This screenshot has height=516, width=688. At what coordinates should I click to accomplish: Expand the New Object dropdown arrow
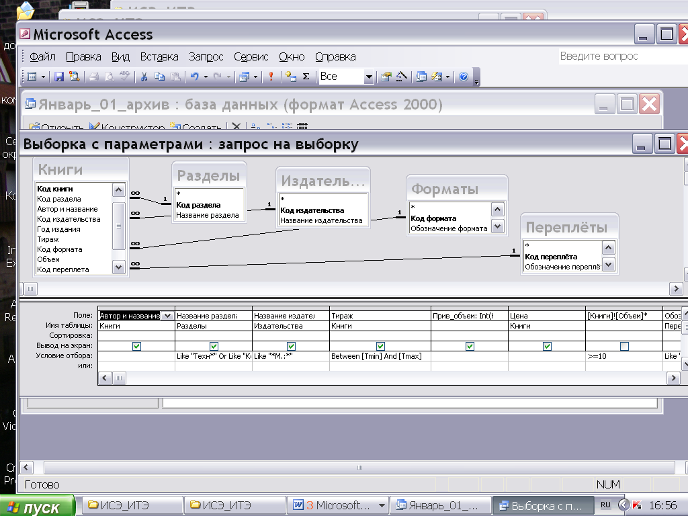coord(447,77)
